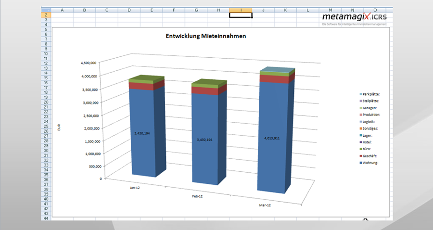Select column G header
This screenshot has width=433, height=230.
click(x=196, y=10)
